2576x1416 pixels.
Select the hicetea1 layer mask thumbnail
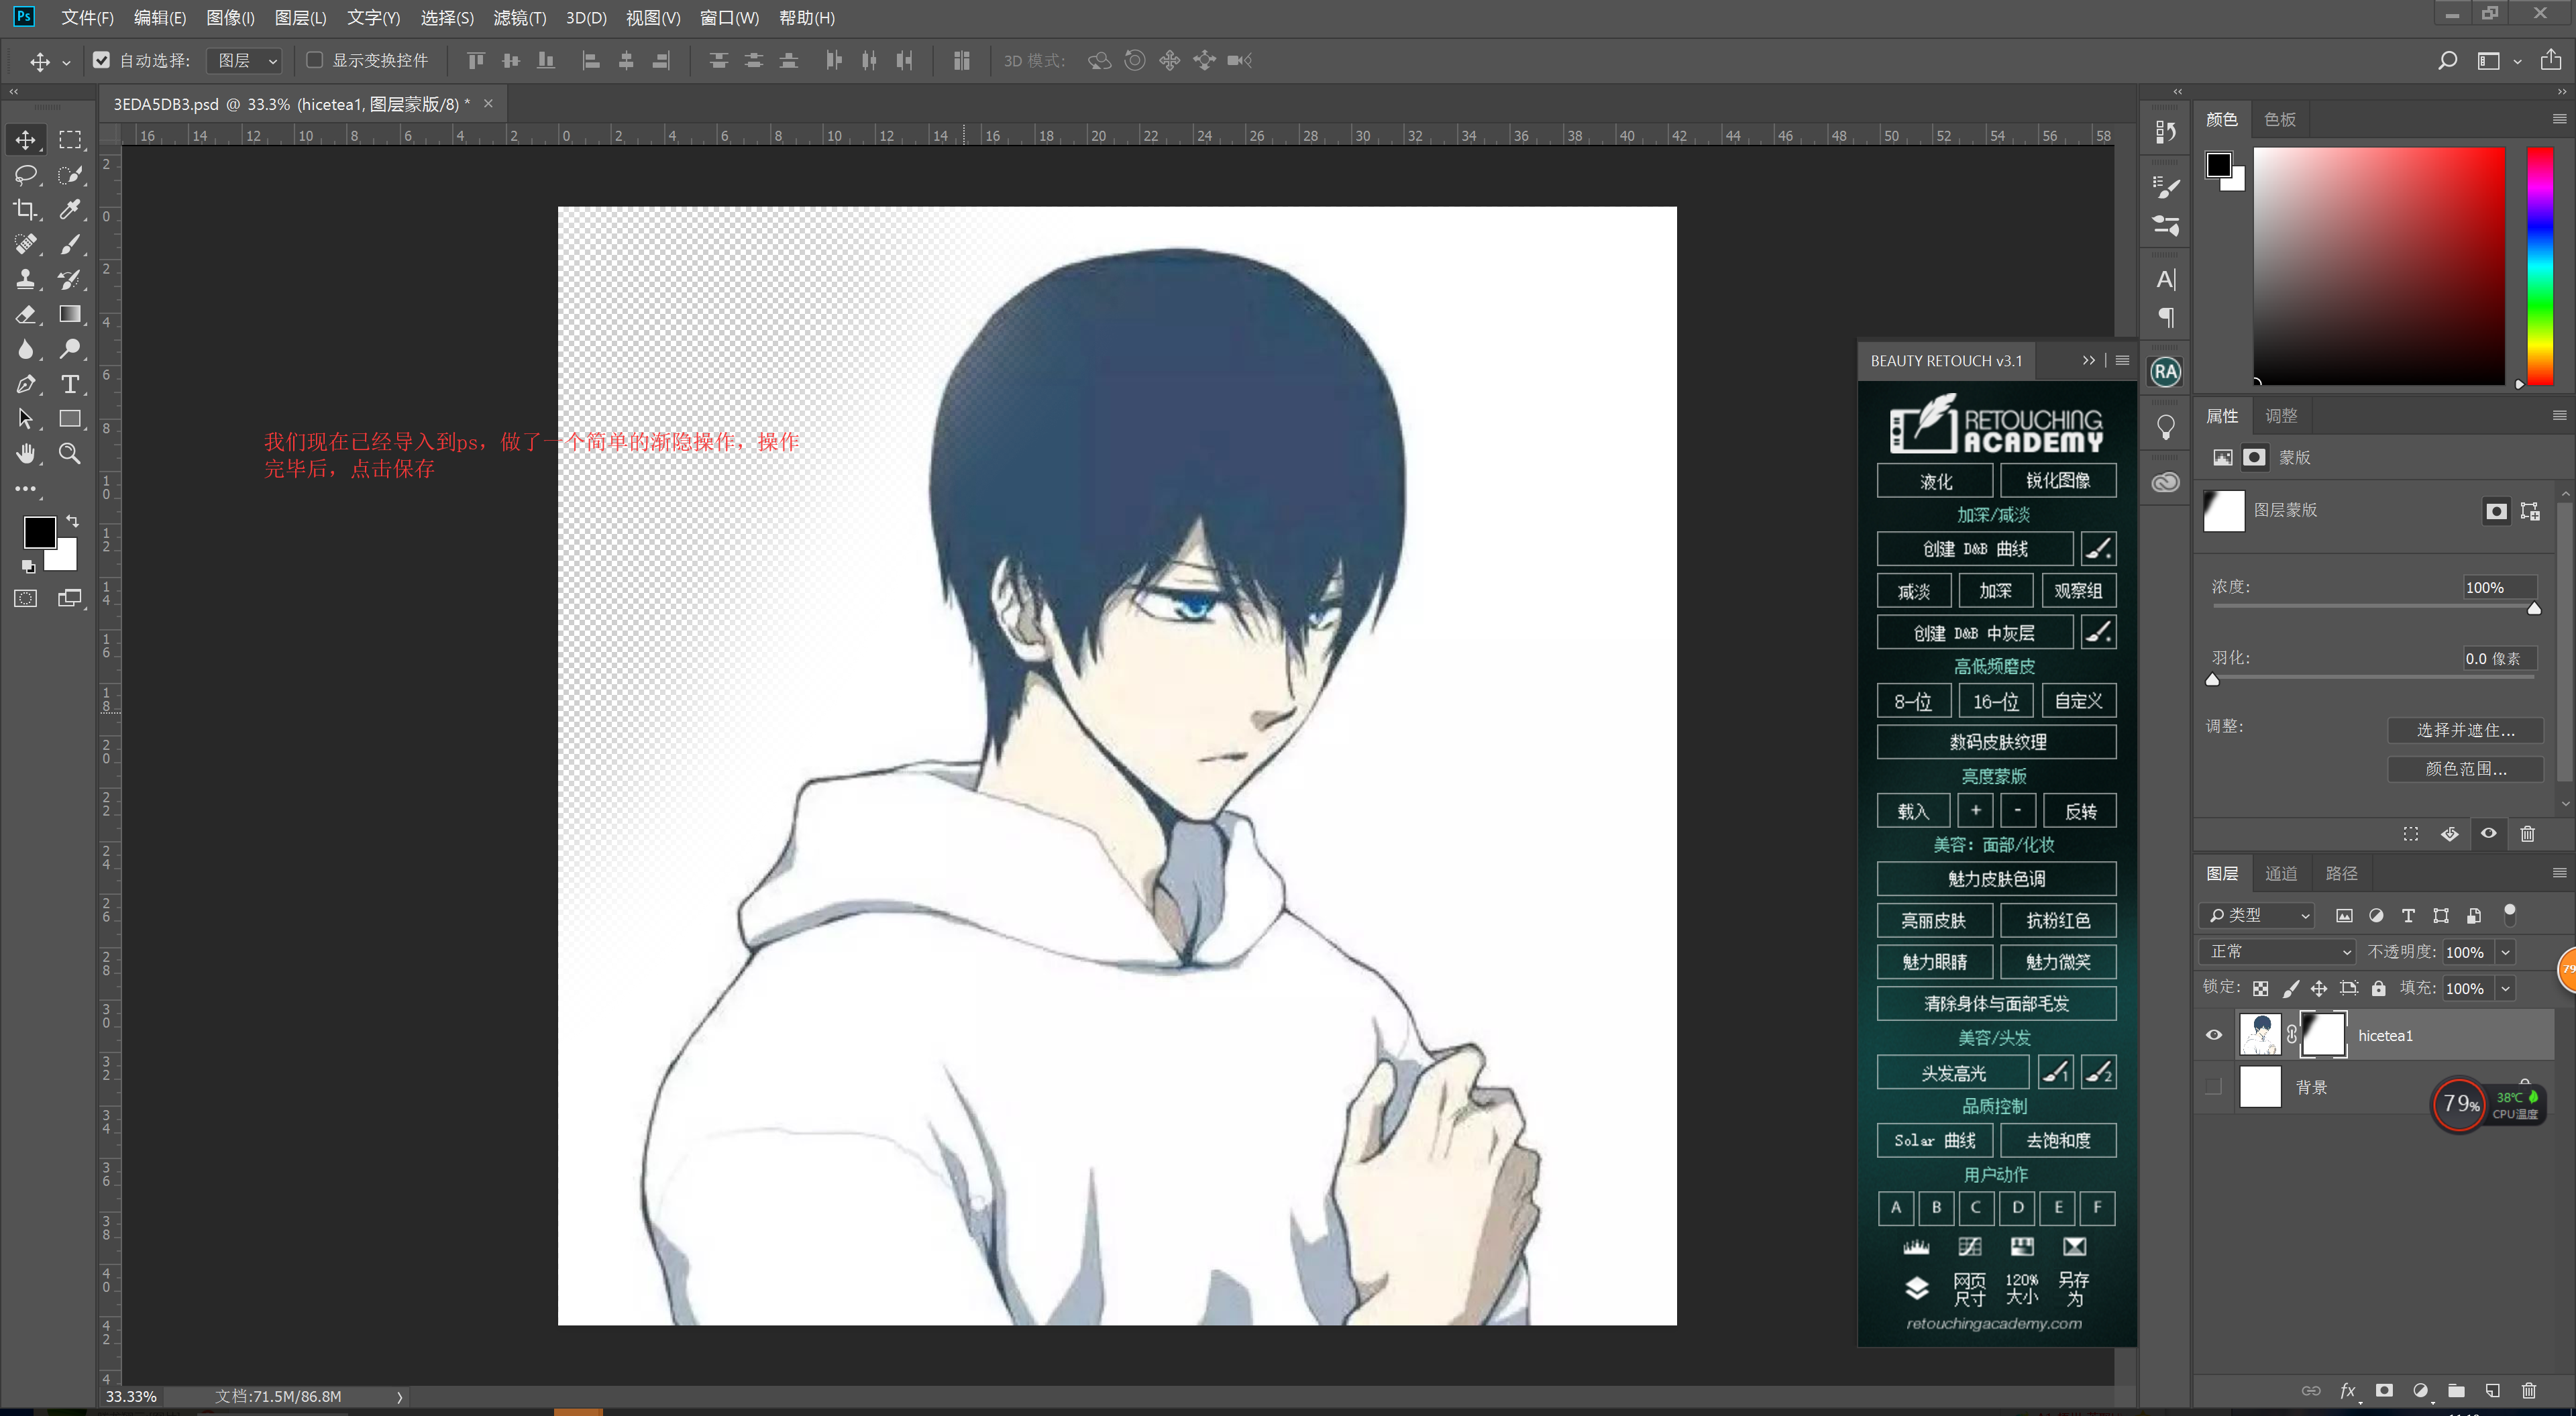[x=2324, y=1035]
